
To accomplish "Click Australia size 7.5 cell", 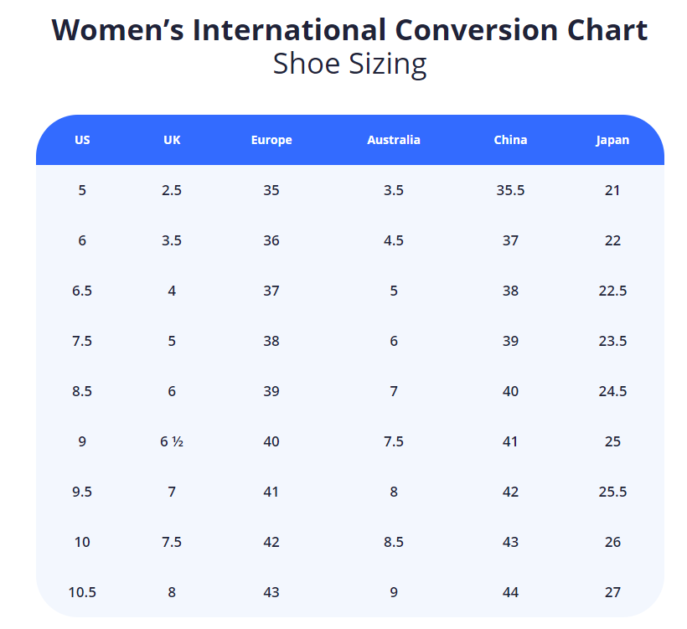I will [394, 441].
